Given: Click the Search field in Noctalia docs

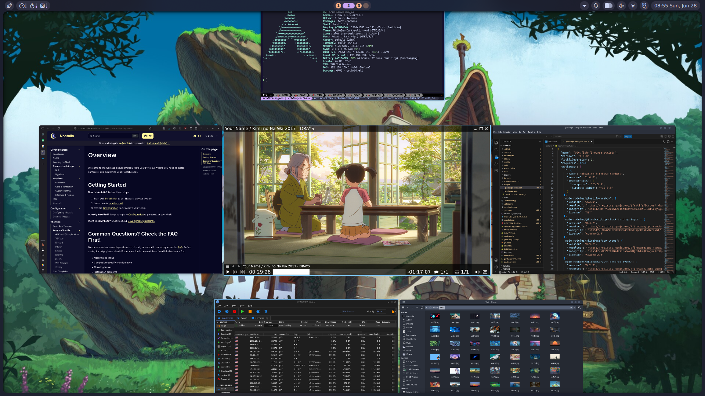Looking at the screenshot, I should pos(114,136).
